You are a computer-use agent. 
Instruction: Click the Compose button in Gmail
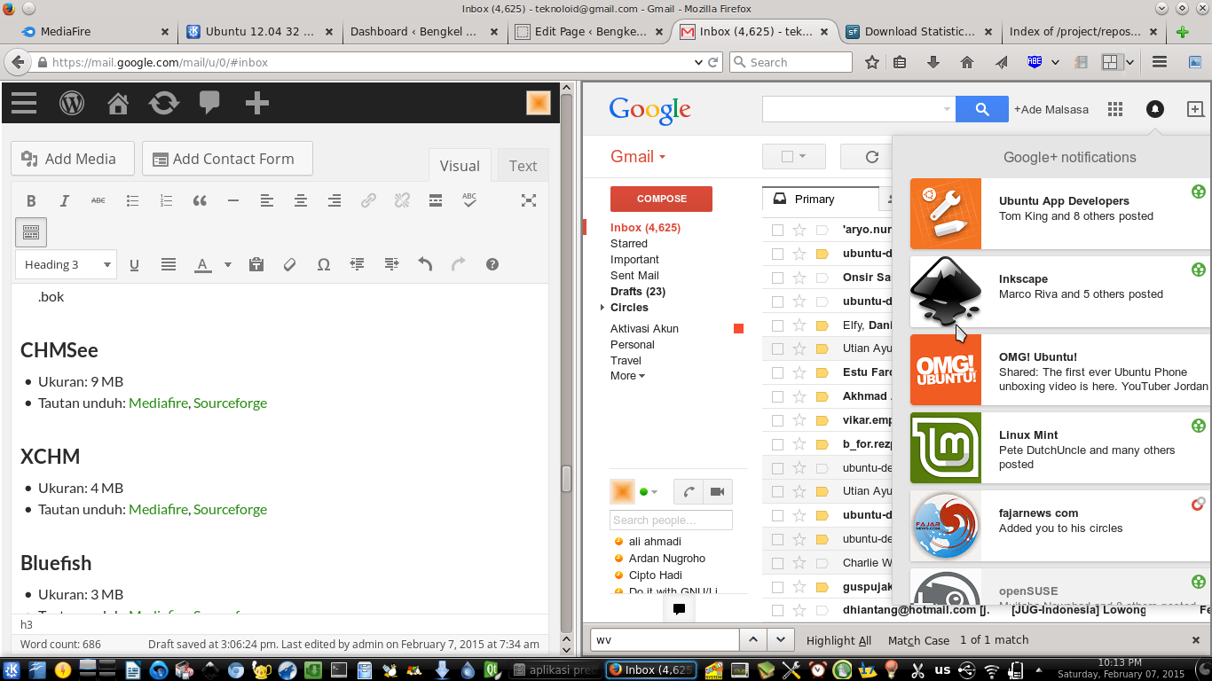pos(661,199)
